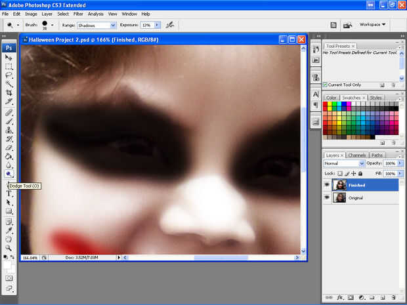Select the Healing Brush tool
This screenshot has width=407, height=305.
pos(9,113)
